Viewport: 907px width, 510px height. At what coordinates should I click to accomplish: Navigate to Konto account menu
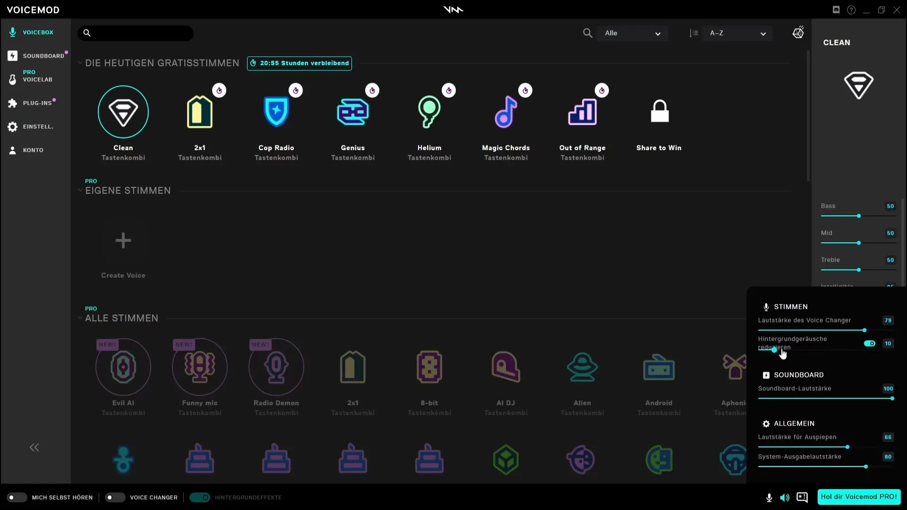click(33, 149)
